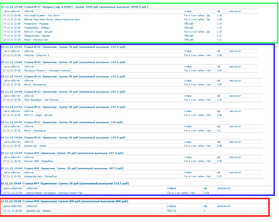Click the Фредриксхавн - Херлев event
279x222 pixels.
tap(37, 36)
